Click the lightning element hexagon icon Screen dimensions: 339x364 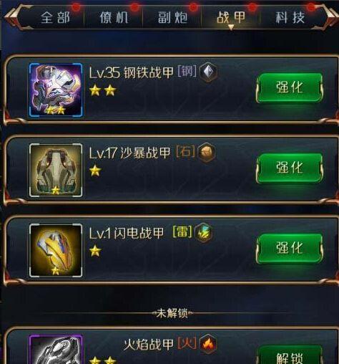point(203,232)
